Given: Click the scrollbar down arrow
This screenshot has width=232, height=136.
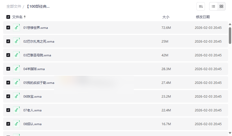Looking at the screenshot, I should [x=230, y=133].
